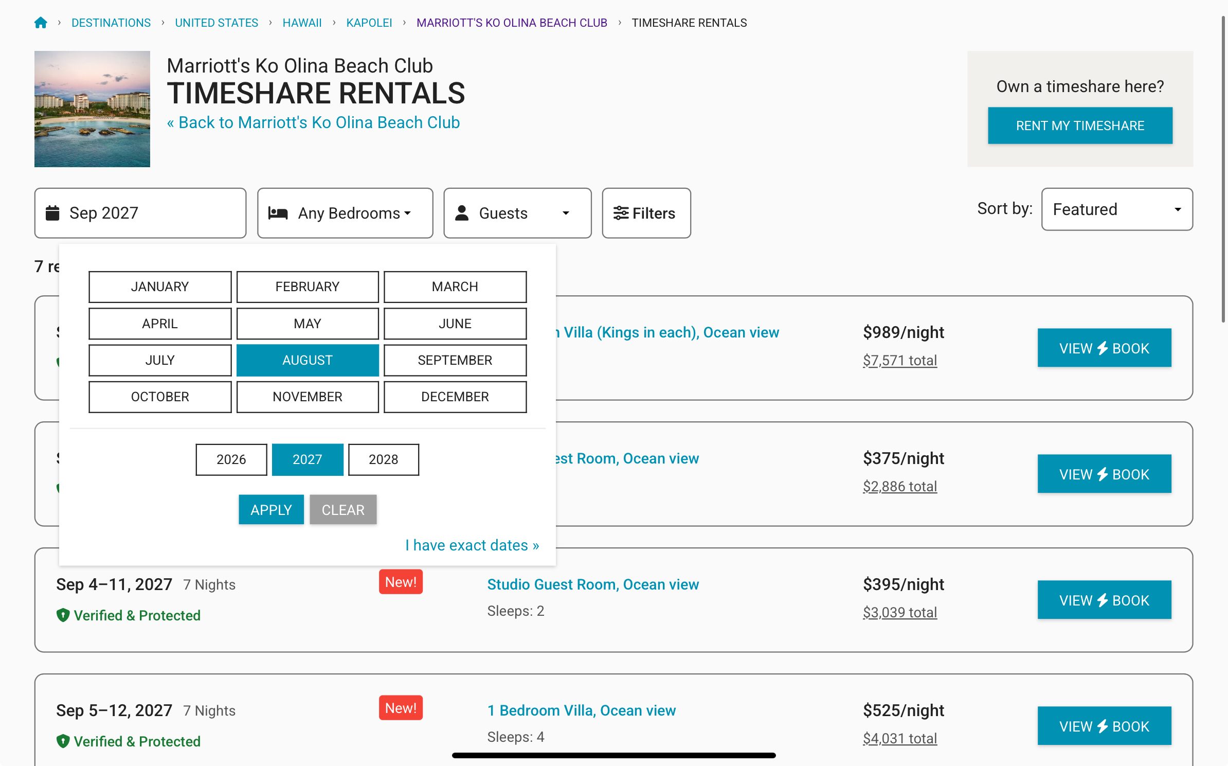1228x766 pixels.
Task: Select FEBRUARY in month picker
Action: (x=308, y=287)
